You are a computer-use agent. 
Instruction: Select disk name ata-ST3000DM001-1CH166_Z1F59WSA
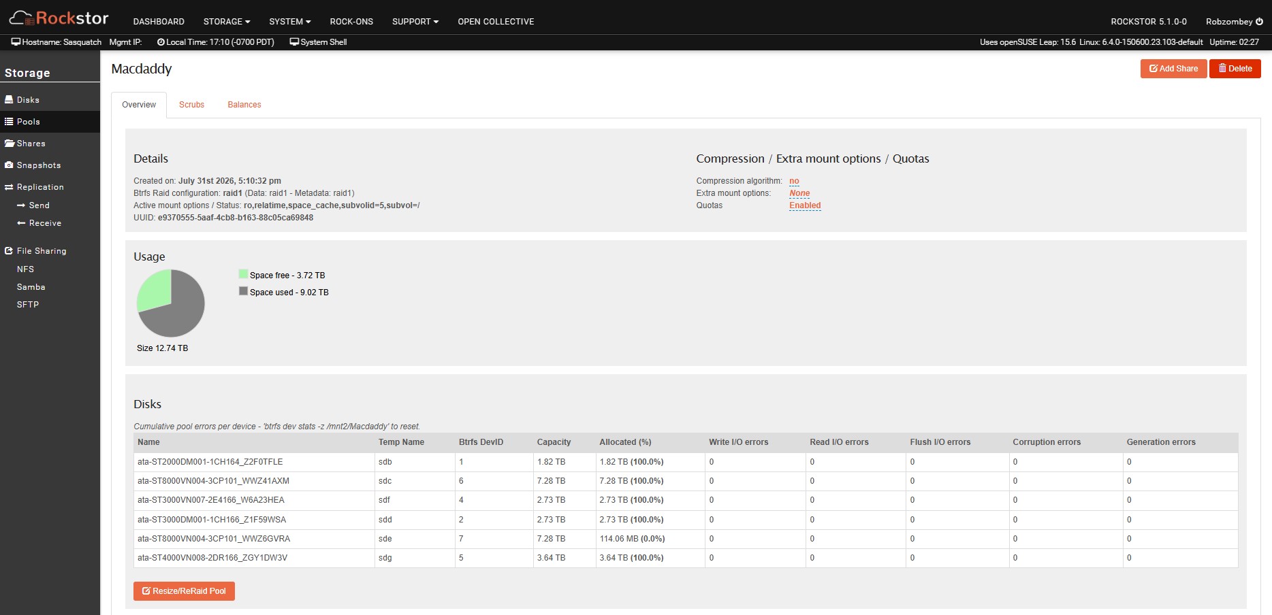pos(212,520)
